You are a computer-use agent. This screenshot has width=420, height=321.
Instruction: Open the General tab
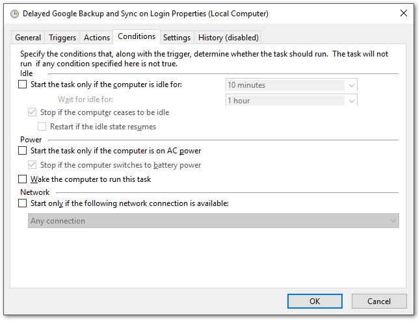(x=28, y=38)
